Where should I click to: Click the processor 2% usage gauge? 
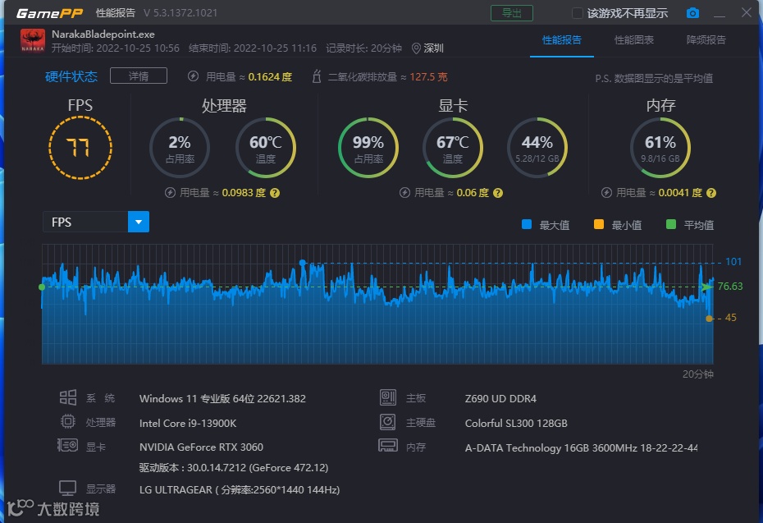(180, 148)
